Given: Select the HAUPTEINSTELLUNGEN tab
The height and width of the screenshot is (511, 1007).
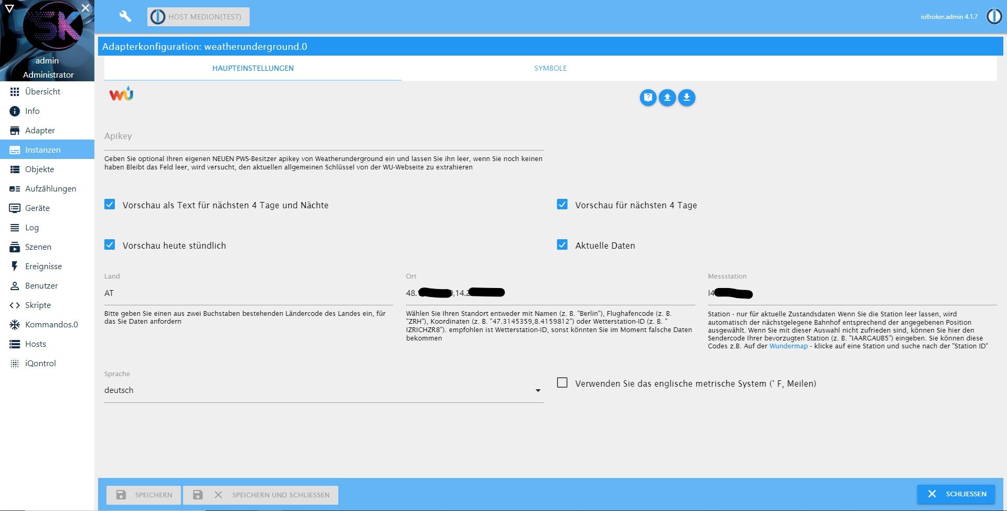Looking at the screenshot, I should tap(253, 68).
